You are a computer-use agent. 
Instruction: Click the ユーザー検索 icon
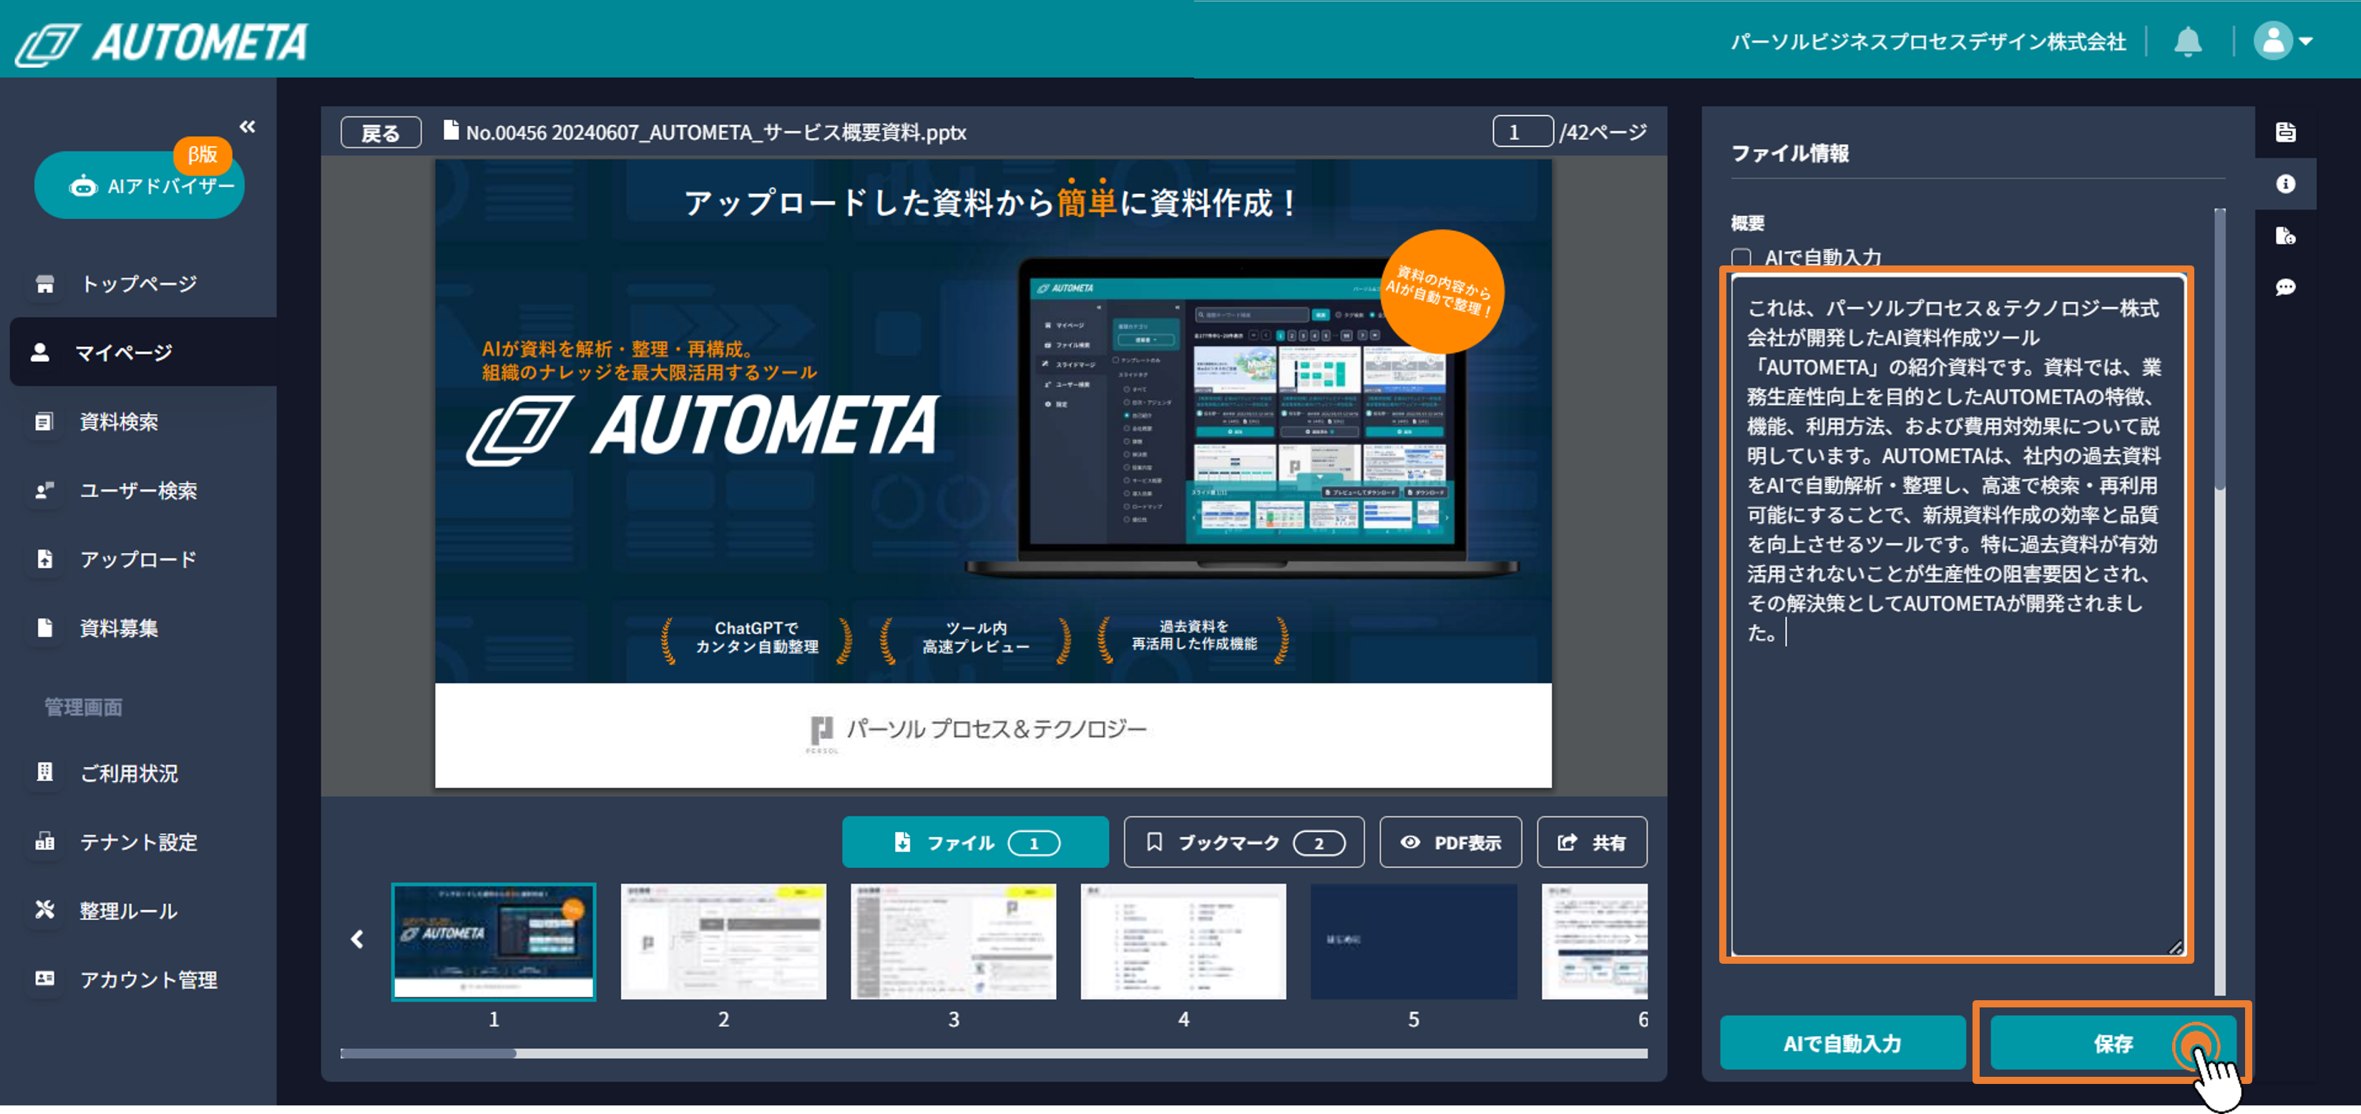(x=44, y=491)
